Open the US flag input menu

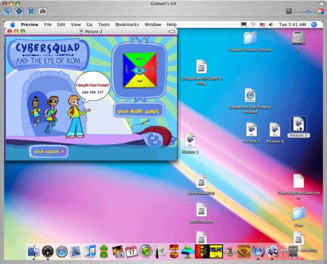(x=262, y=25)
